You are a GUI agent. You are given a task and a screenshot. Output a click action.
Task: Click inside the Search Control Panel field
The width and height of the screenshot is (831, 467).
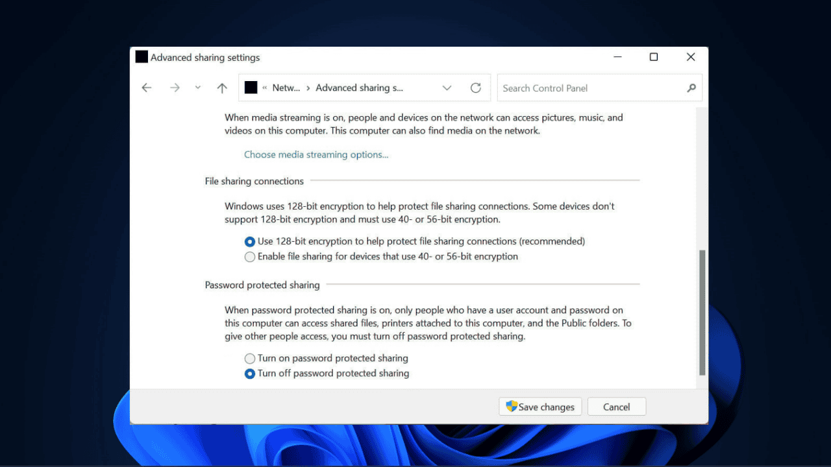(584, 88)
